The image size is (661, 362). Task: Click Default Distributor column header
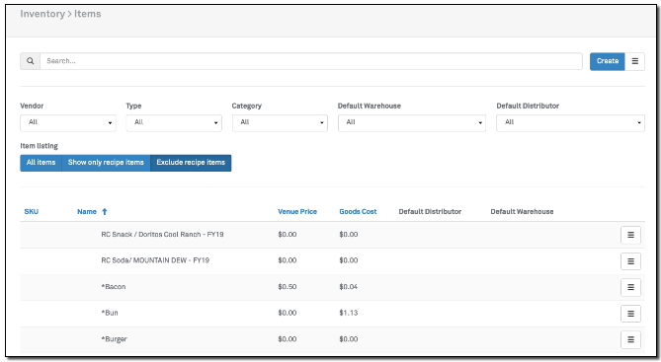[x=430, y=212]
